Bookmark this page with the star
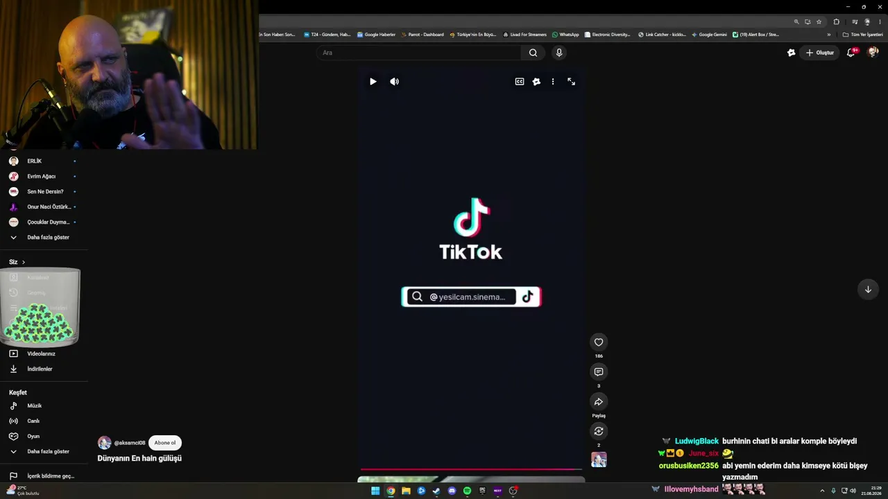 819,21
